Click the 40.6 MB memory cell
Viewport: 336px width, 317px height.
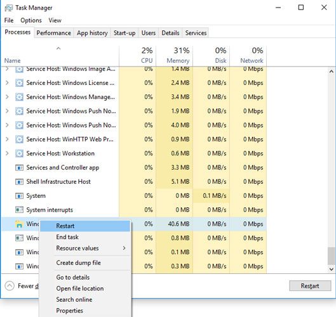point(174,224)
